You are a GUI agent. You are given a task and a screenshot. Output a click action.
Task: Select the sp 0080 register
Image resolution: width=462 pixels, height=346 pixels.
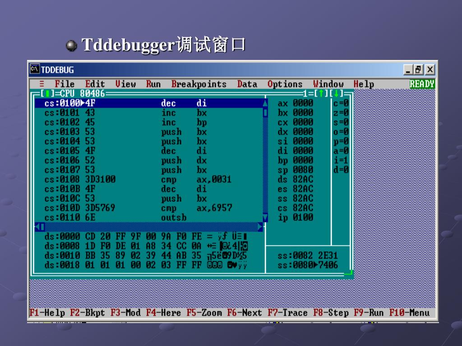pyautogui.click(x=295, y=170)
